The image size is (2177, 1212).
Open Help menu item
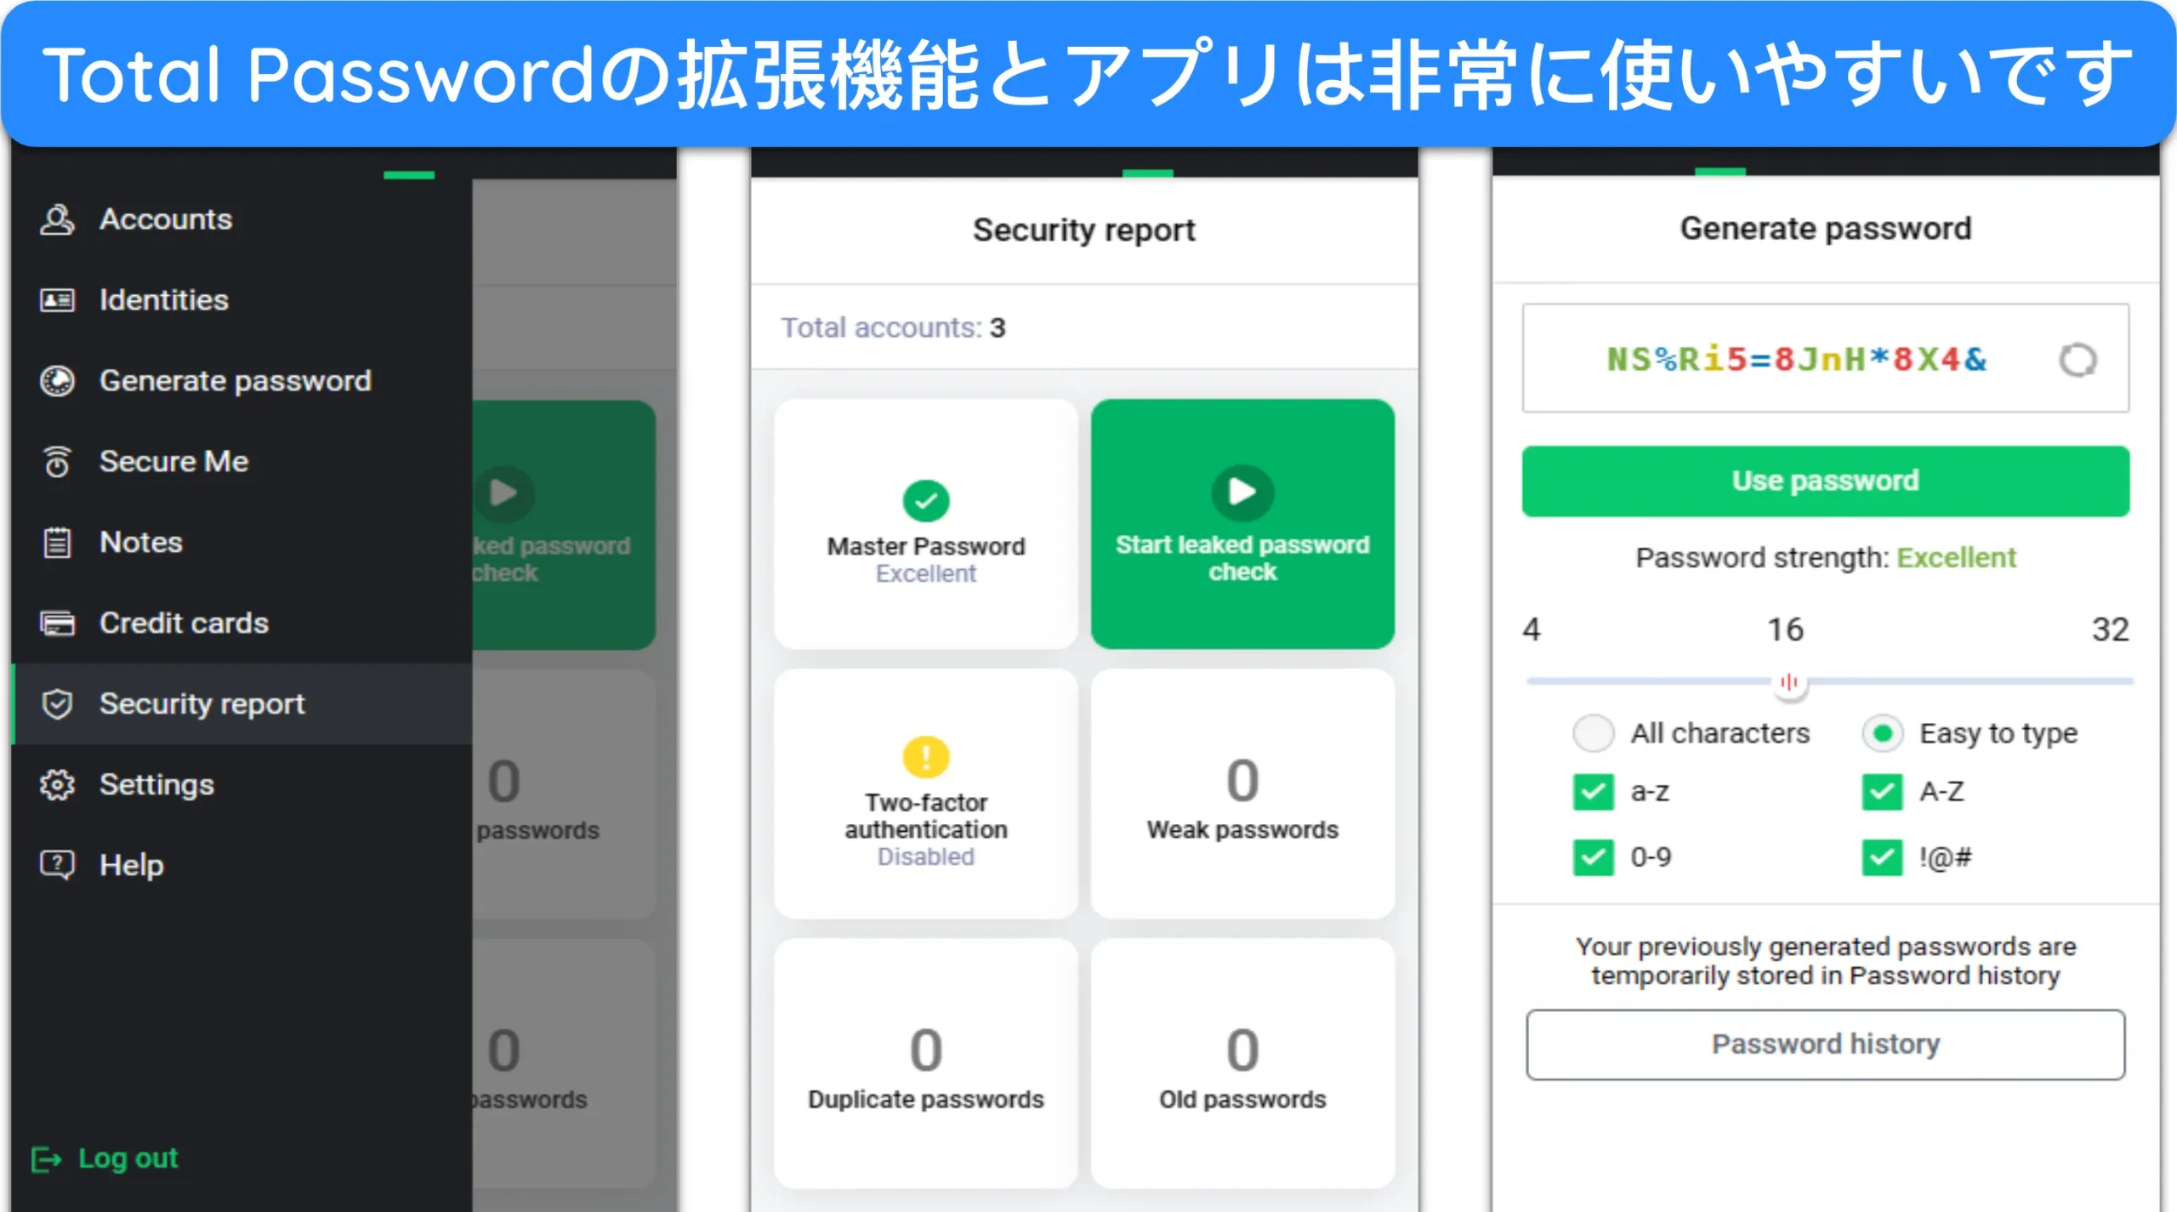(x=242, y=865)
